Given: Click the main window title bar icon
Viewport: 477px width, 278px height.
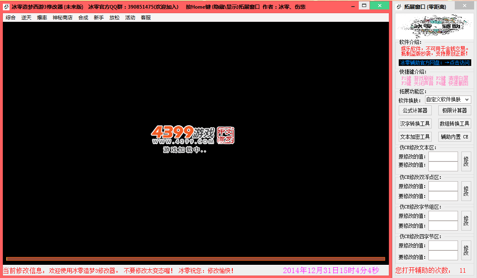Looking at the screenshot, I should pos(6,7).
